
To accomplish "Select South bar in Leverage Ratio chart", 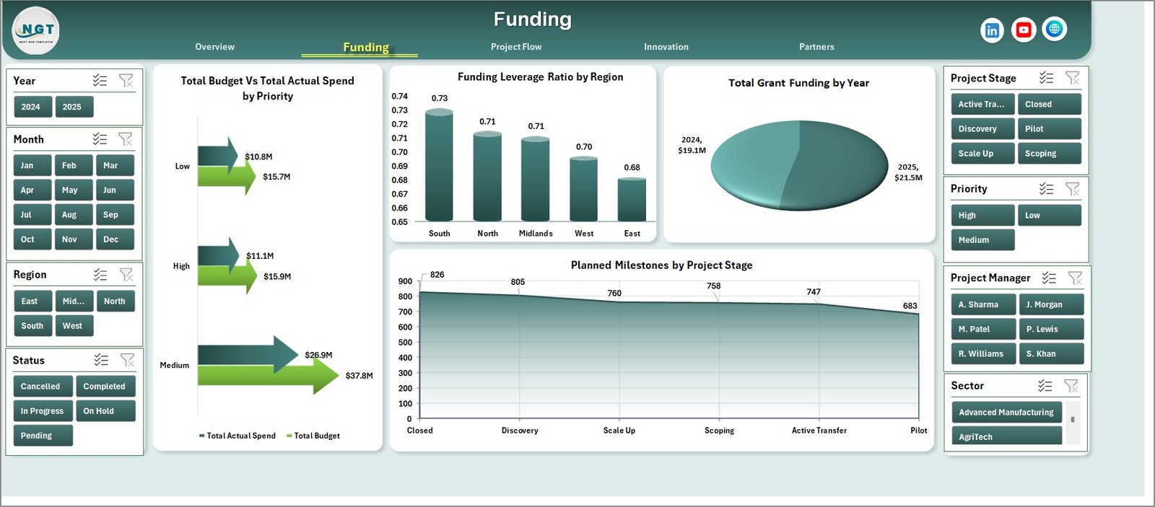I will point(439,165).
